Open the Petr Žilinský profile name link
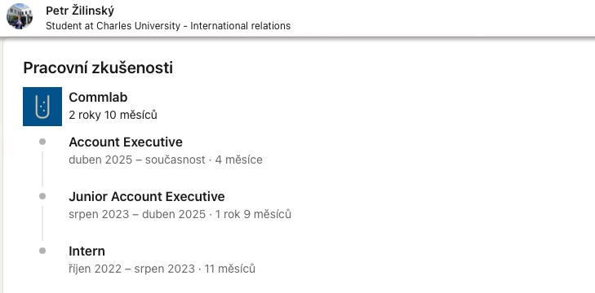 (x=80, y=11)
